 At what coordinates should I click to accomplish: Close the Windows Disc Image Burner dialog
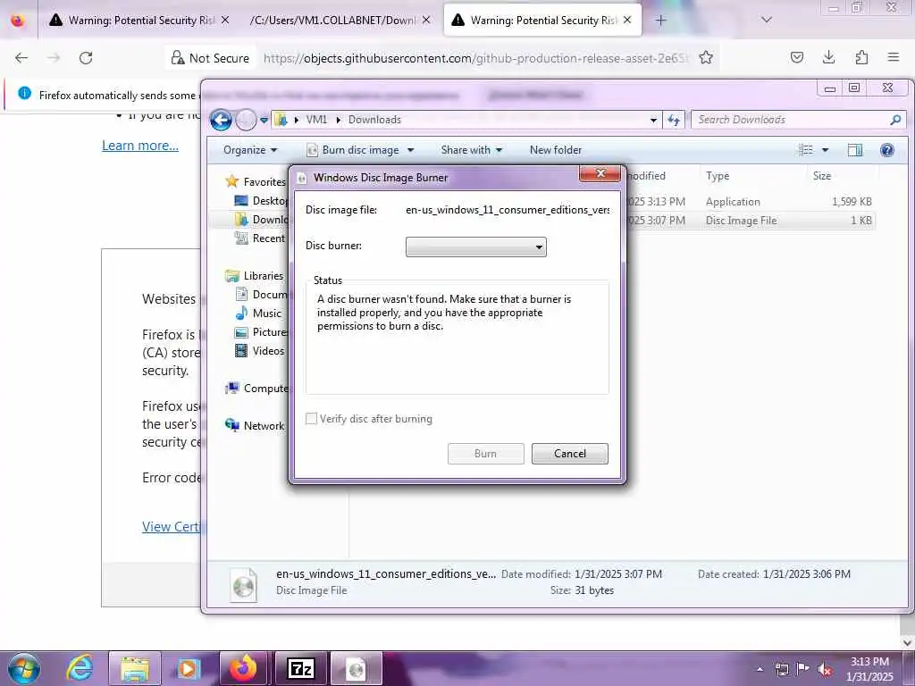pyautogui.click(x=600, y=173)
